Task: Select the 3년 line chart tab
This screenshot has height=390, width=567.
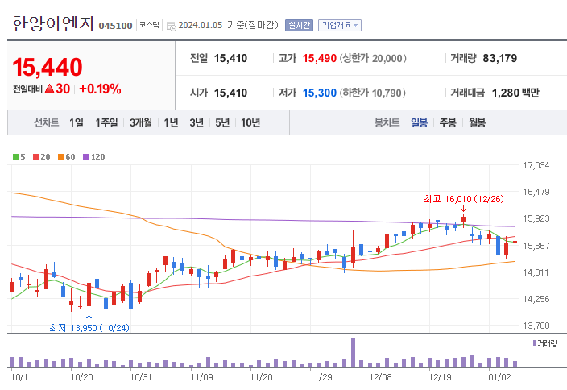Action: tap(197, 123)
